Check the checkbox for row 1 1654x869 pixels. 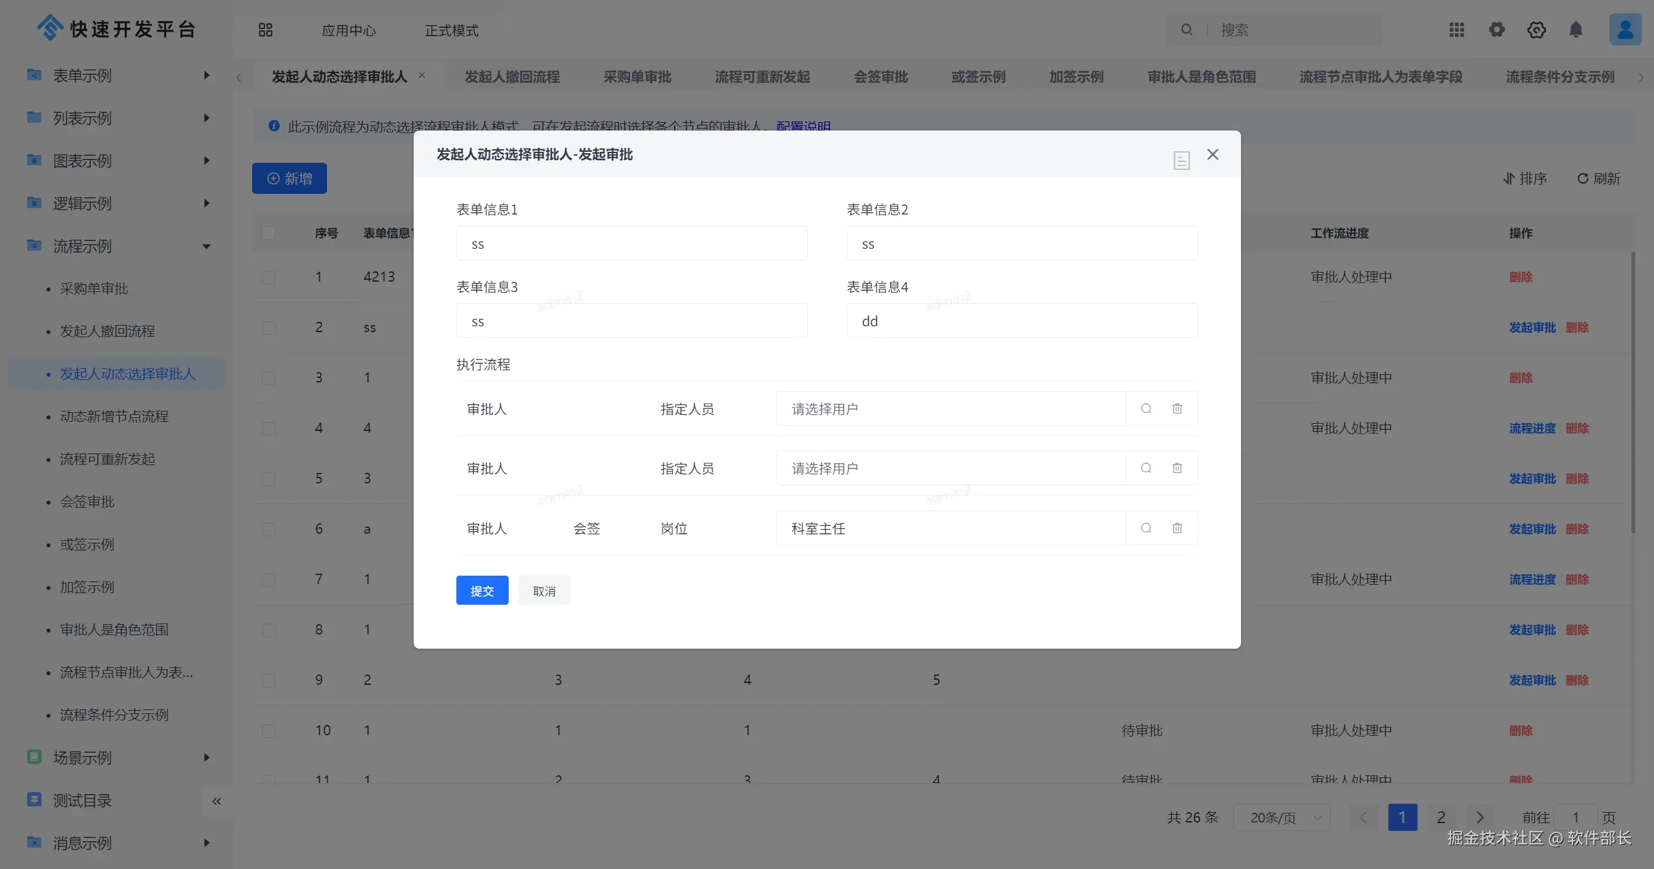(268, 277)
